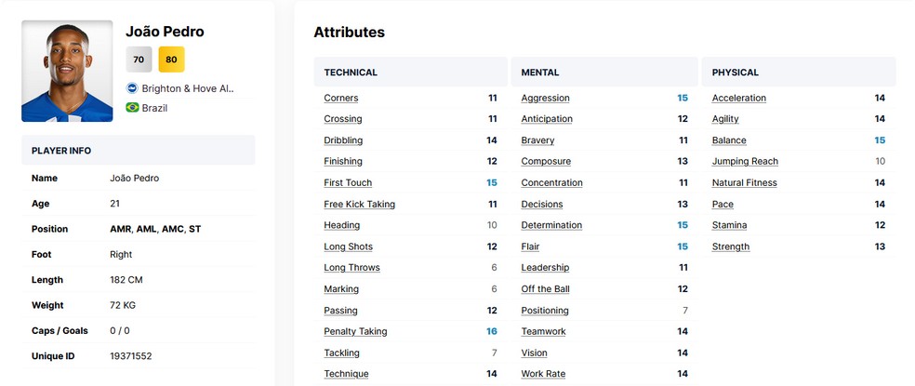Select the Dribbling attribute link

(x=343, y=140)
